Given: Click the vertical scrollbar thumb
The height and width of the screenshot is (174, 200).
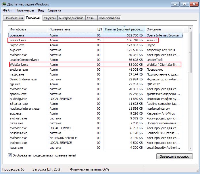Looking at the screenshot, I should [190, 52].
